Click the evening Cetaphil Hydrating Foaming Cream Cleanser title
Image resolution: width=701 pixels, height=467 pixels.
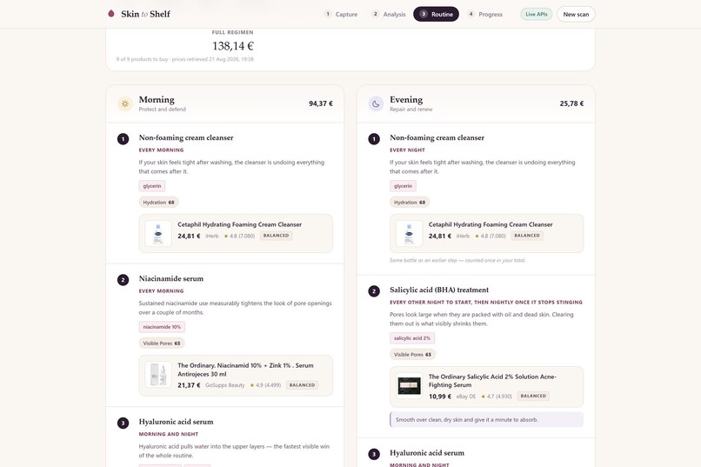491,224
